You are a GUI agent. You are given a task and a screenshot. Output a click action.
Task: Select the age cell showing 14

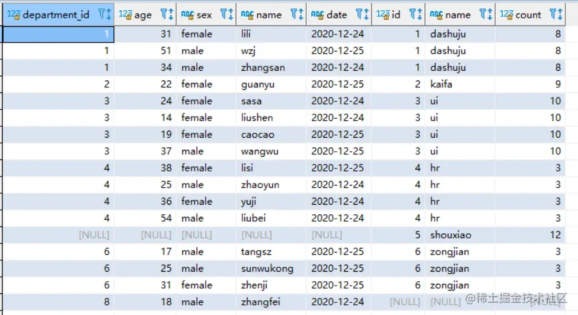coord(145,117)
